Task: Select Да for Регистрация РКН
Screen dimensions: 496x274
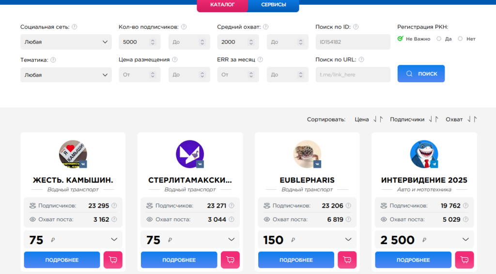Action: (439, 39)
